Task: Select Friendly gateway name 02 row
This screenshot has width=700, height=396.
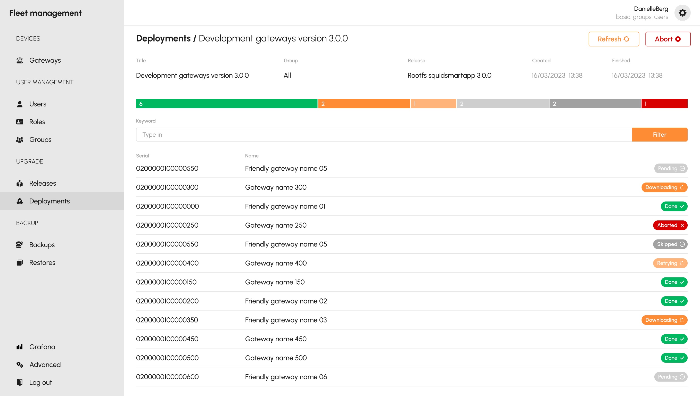Action: click(x=412, y=301)
